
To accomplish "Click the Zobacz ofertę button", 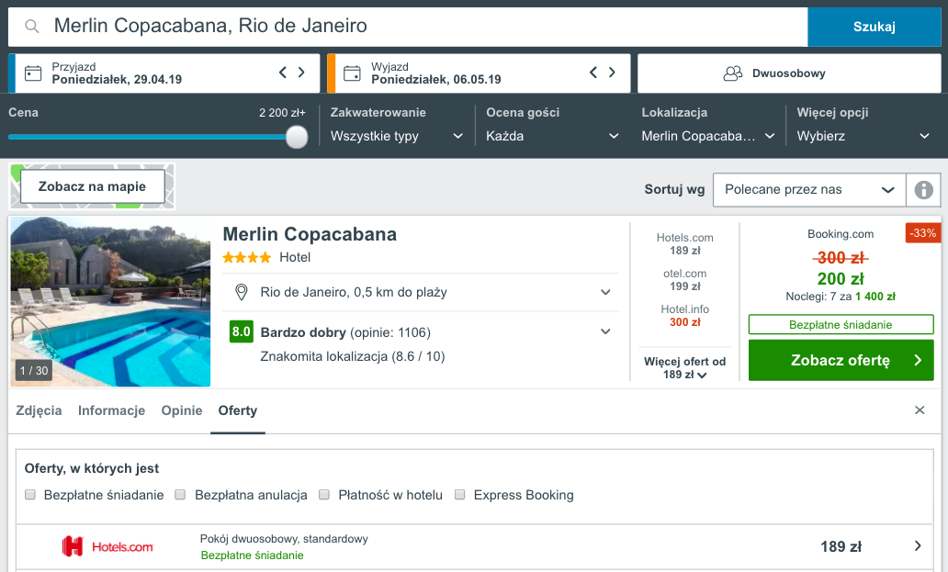I will click(841, 360).
